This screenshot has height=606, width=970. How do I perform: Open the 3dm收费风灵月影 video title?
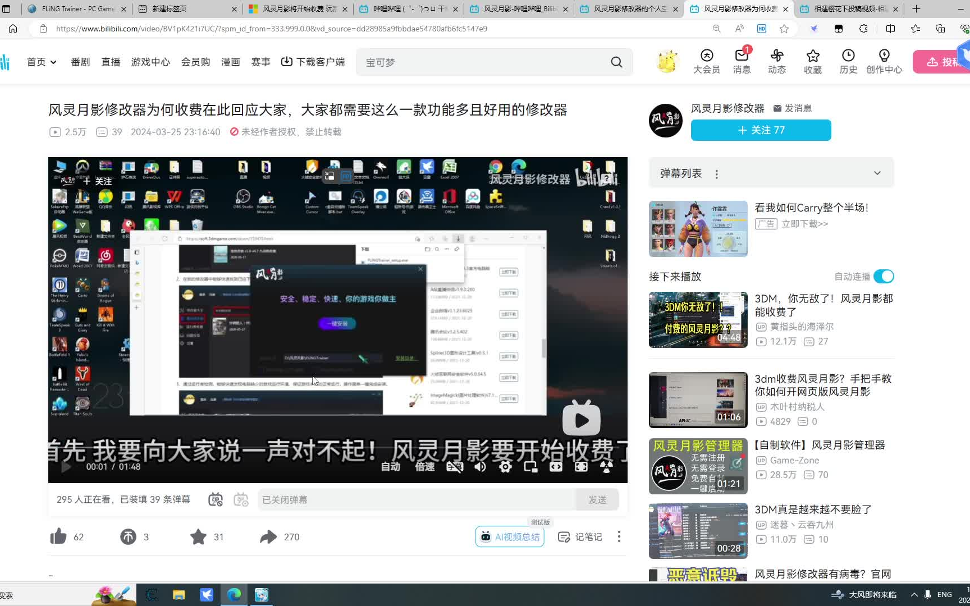coord(823,385)
